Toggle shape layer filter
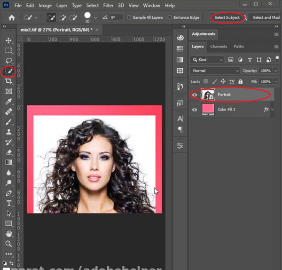Viewport: 282px width, 270px height. click(259, 60)
